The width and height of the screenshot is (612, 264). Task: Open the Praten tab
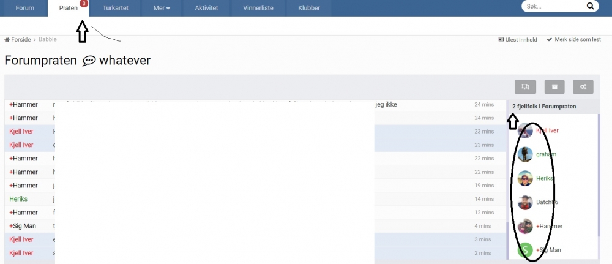(69, 9)
